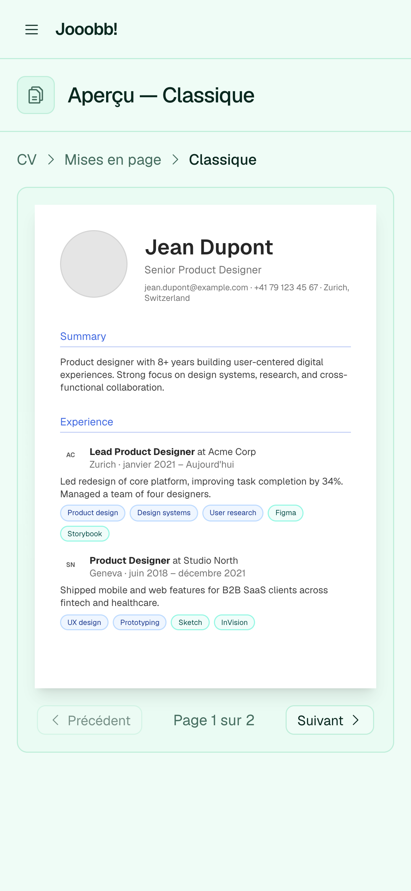Click the janvier 2021 – Aujourd'hui date line

click(162, 465)
